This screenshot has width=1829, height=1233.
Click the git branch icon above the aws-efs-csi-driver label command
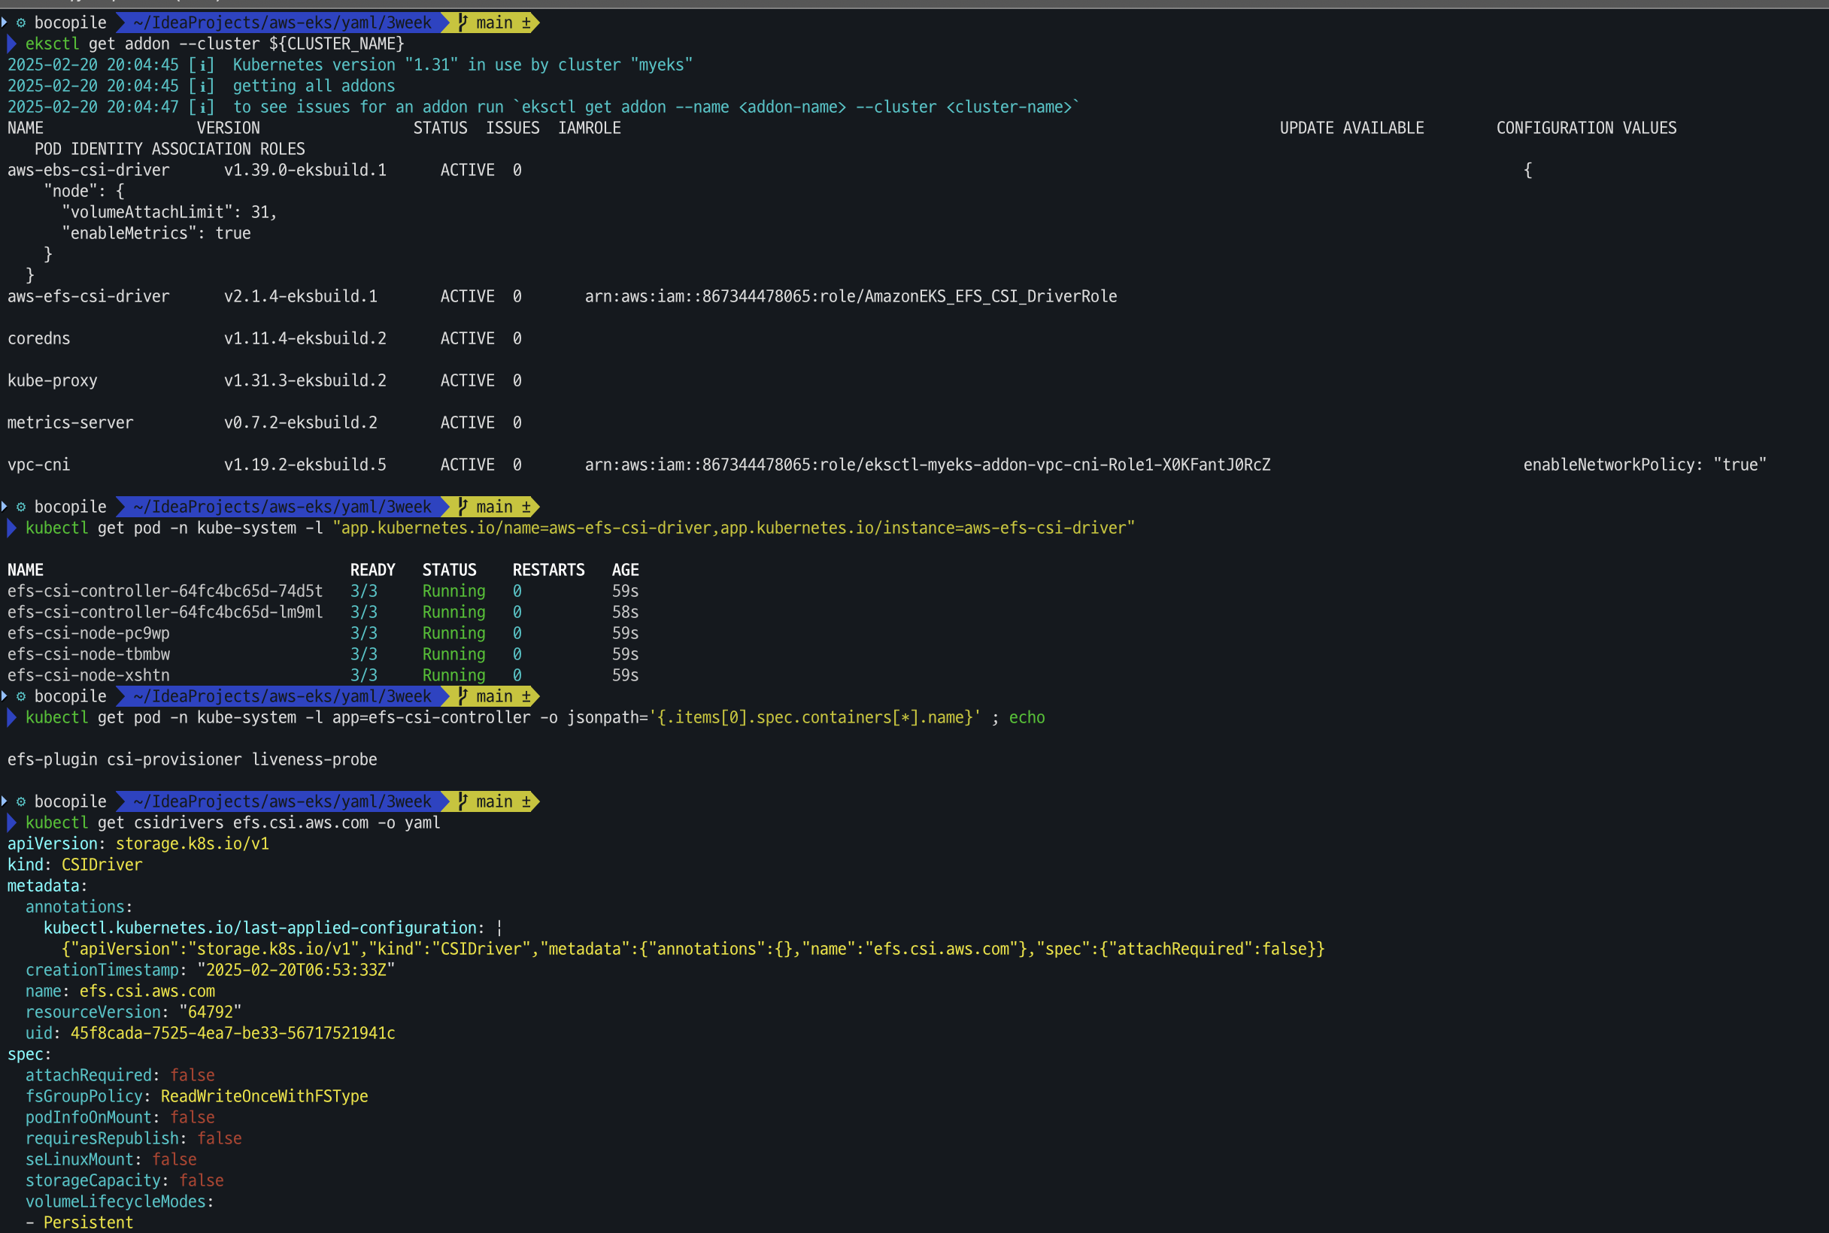pos(463,507)
